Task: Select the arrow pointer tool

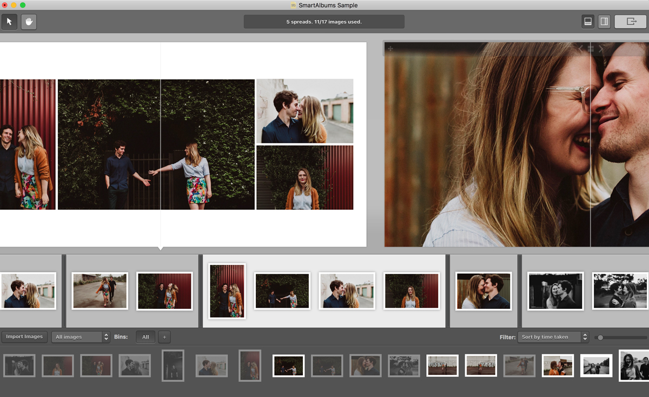Action: coord(9,22)
